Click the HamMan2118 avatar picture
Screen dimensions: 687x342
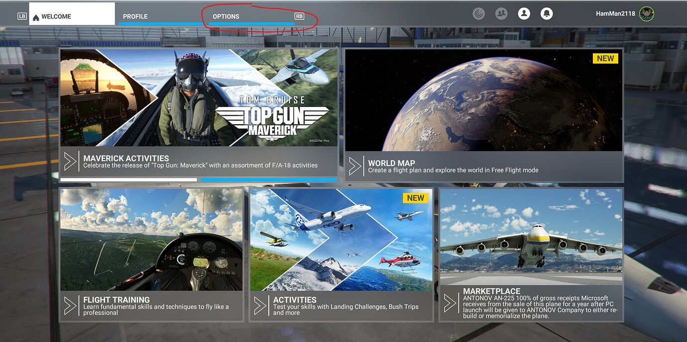[647, 14]
